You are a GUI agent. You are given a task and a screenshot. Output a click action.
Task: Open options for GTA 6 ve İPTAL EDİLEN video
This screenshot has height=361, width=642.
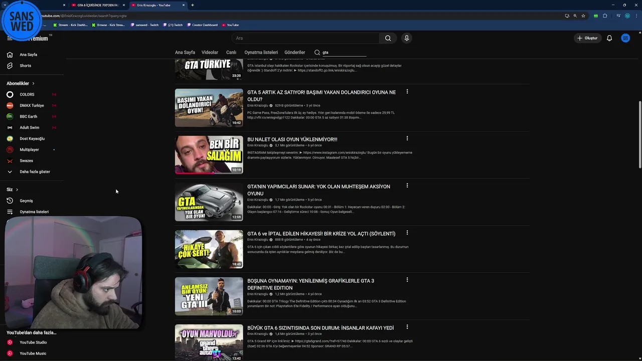[x=407, y=233]
